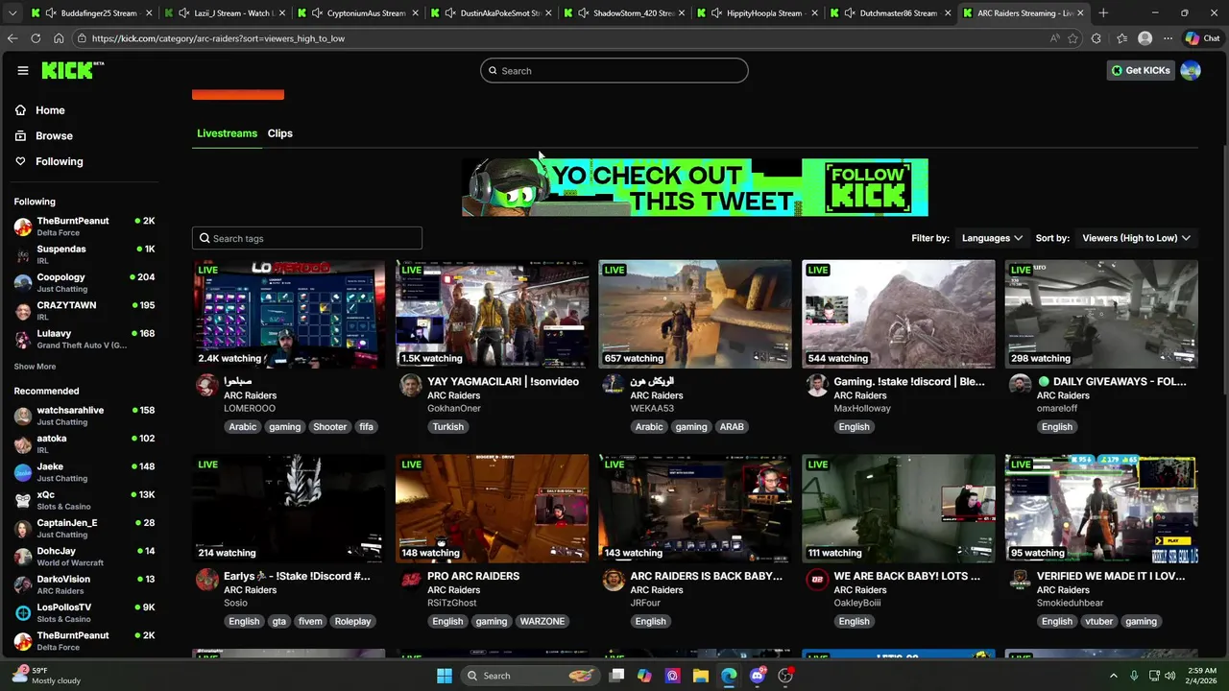Select the Livestreams tab

(x=227, y=133)
